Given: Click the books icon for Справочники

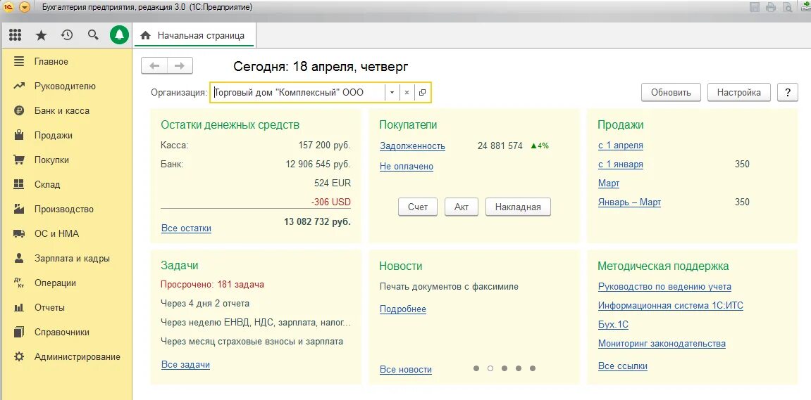Looking at the screenshot, I should [x=19, y=332].
